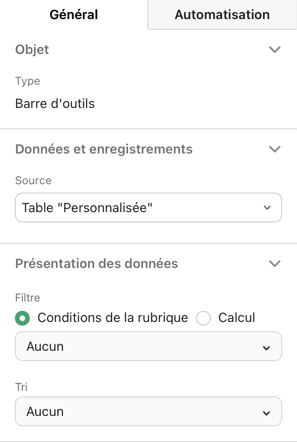
Task: Collapse Présentation des données section chevron
Action: [x=275, y=263]
